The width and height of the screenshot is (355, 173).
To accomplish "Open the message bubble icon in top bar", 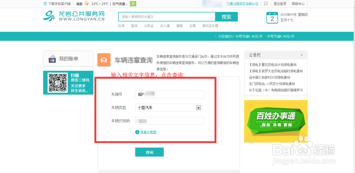I will [266, 4].
